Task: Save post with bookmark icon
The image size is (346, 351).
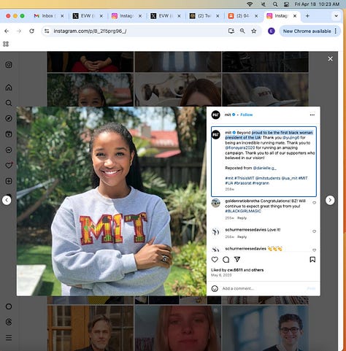Action: pyautogui.click(x=312, y=260)
